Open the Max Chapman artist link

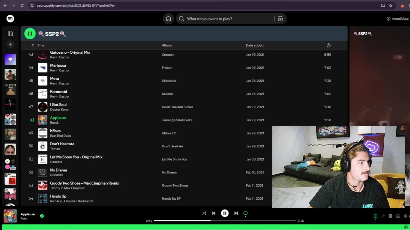point(75,188)
